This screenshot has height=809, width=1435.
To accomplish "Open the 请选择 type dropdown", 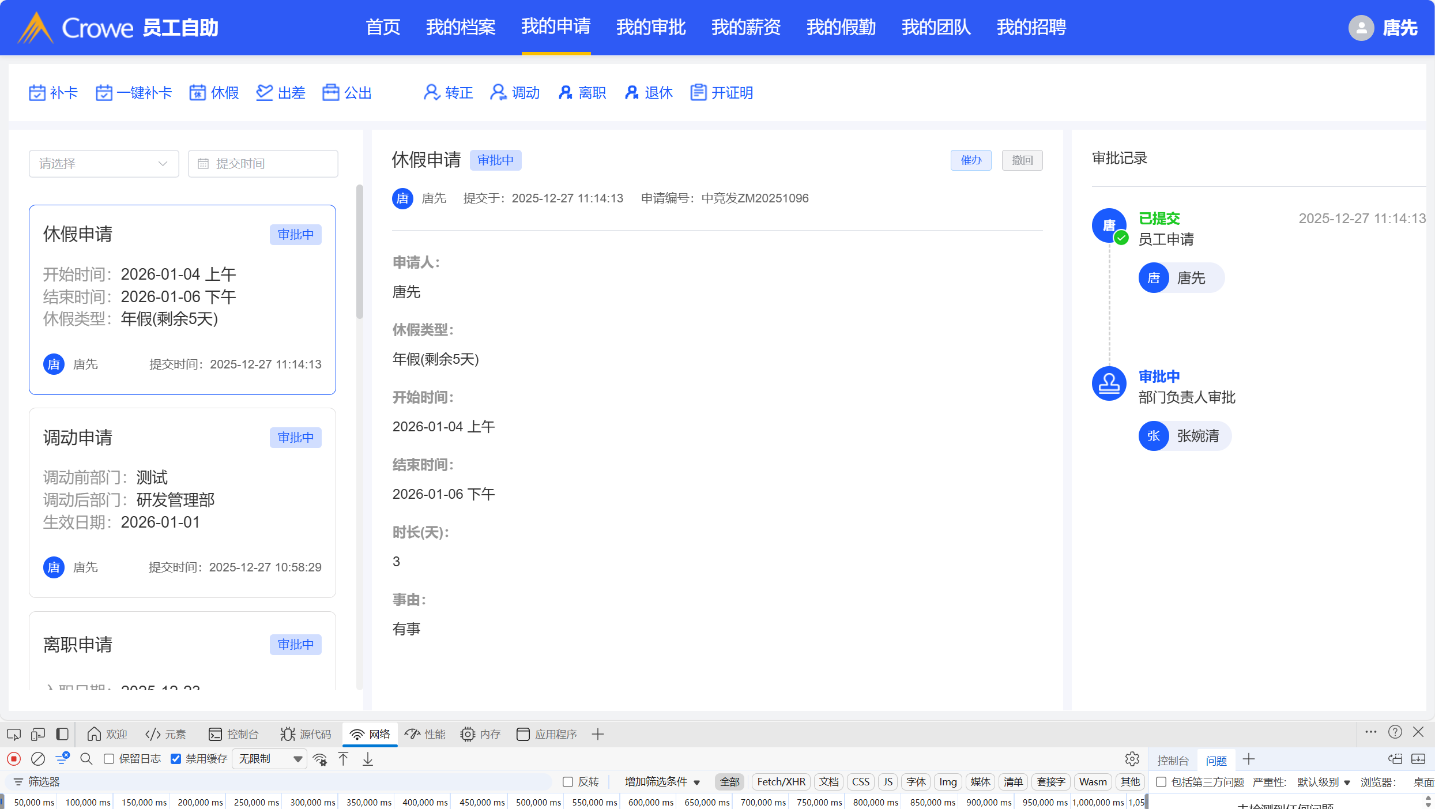I will pyautogui.click(x=104, y=164).
